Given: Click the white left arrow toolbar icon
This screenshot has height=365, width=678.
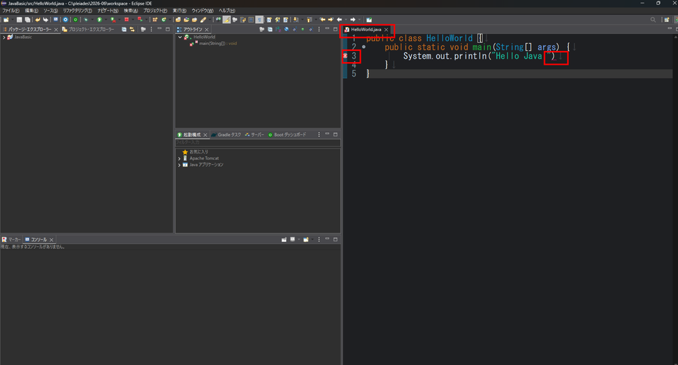Looking at the screenshot, I should pos(339,19).
